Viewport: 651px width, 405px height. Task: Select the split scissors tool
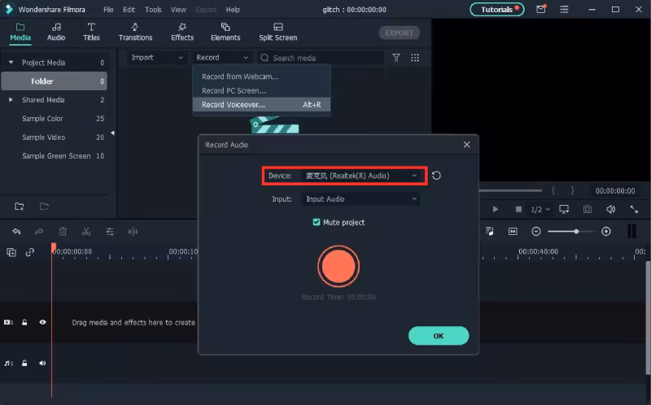pos(86,231)
